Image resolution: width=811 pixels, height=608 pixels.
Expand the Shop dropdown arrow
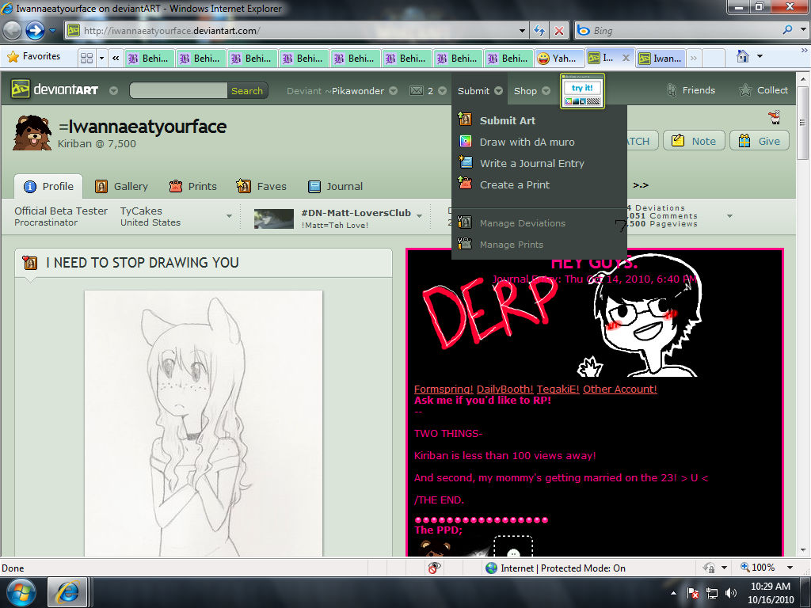(x=546, y=91)
